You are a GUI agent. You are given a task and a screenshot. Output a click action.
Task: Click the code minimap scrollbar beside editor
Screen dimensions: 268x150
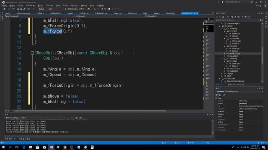(209, 65)
